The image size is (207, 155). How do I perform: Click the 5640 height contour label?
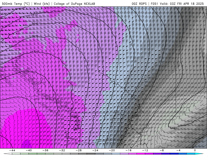click(35, 24)
